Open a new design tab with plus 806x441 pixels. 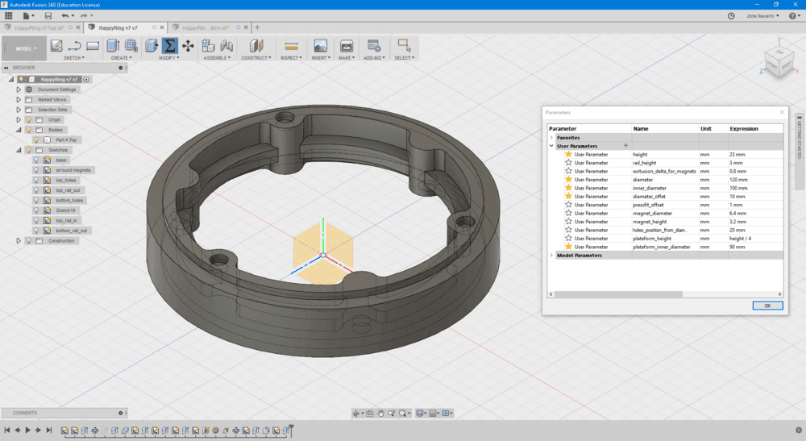[x=258, y=27]
